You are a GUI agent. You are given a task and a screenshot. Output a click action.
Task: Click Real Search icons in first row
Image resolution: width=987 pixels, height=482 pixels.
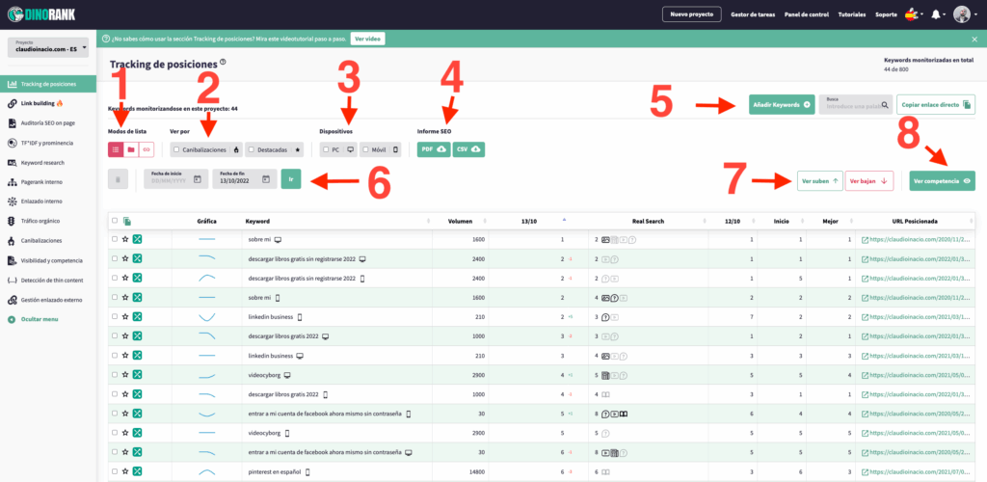coord(619,240)
